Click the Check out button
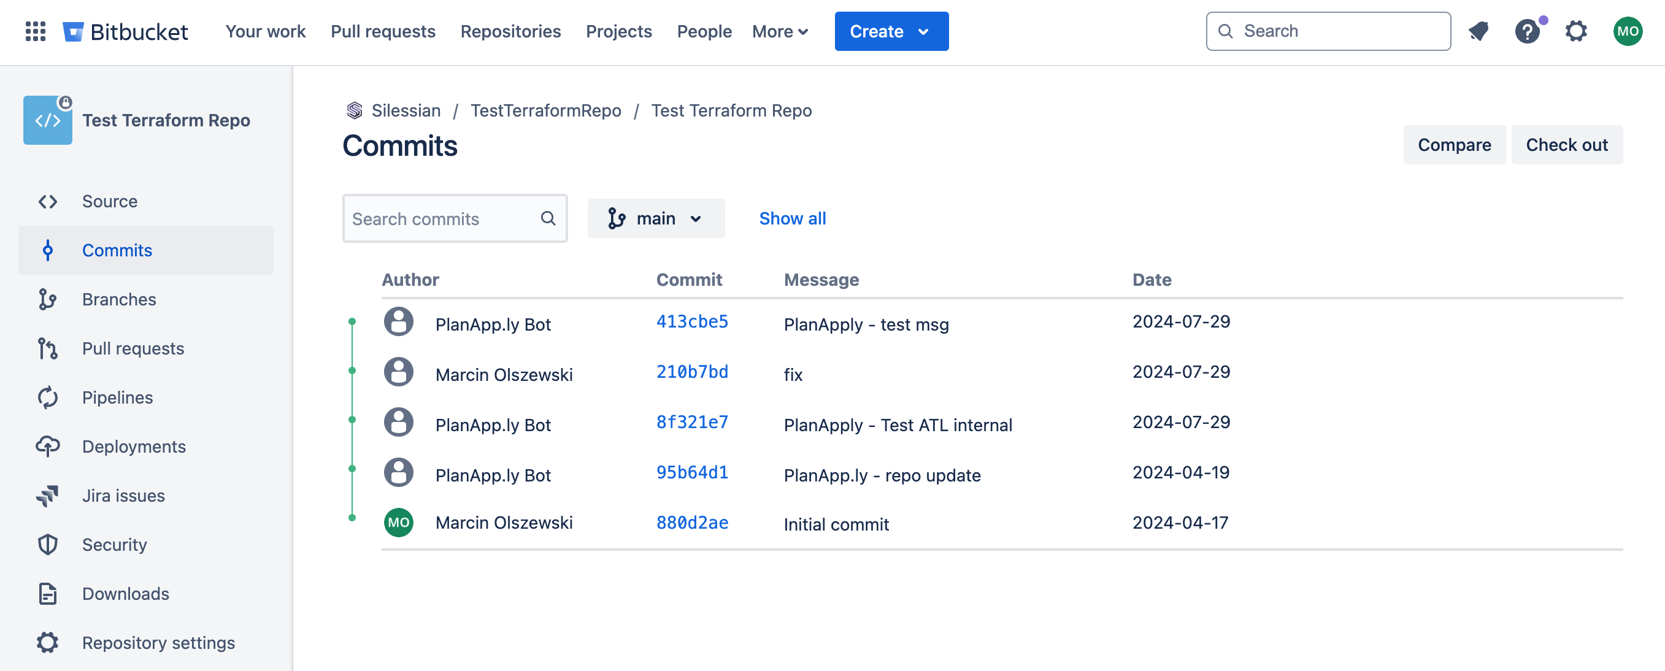1665x671 pixels. [1566, 144]
